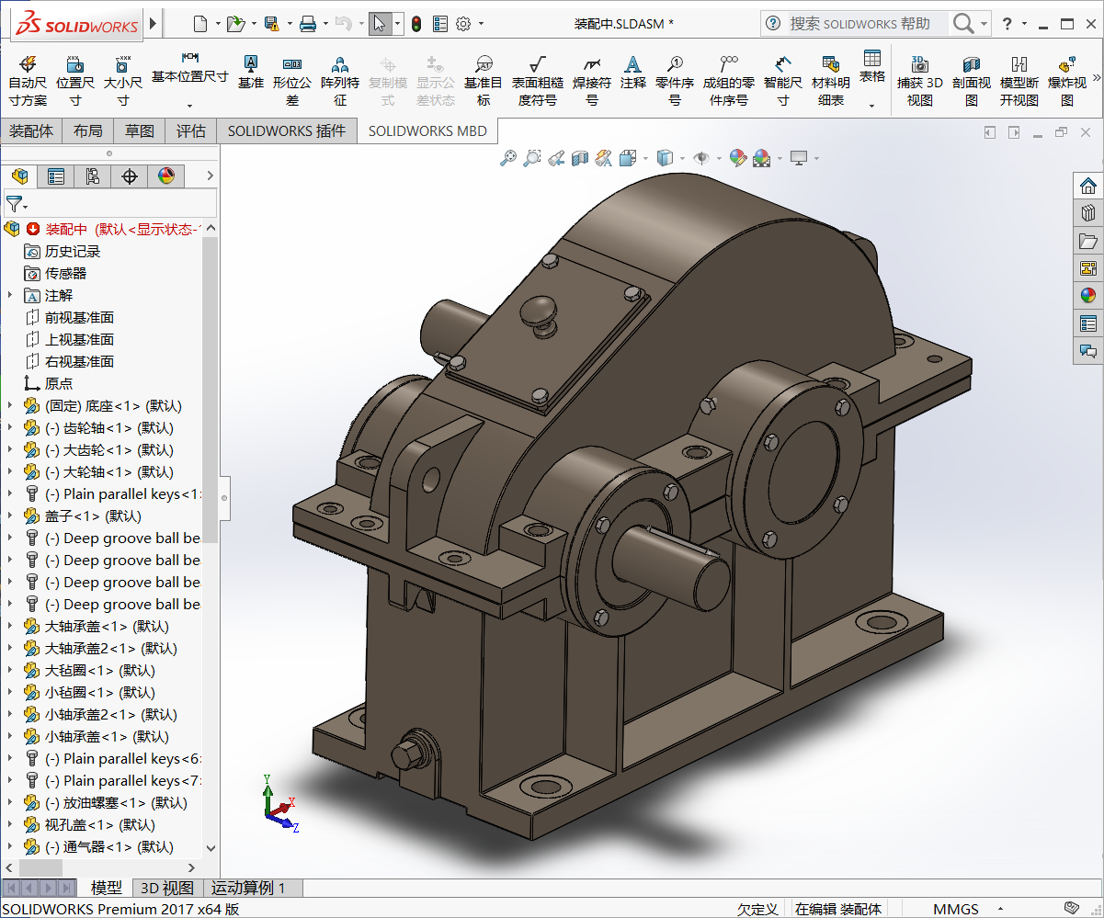The height and width of the screenshot is (918, 1104).
Task: Open the SOLIDWORKS MBD tab
Action: (427, 130)
